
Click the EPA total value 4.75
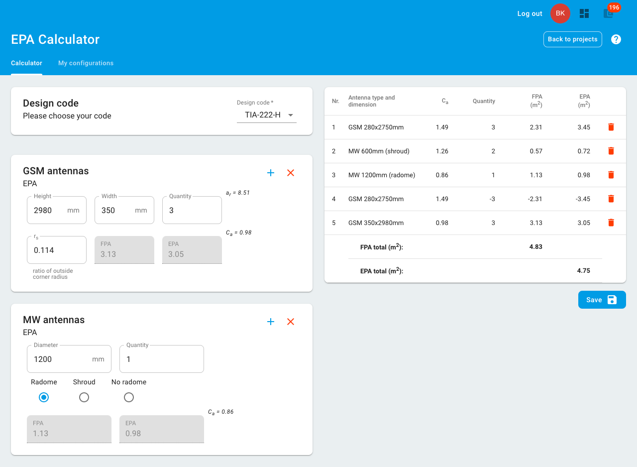click(x=584, y=270)
